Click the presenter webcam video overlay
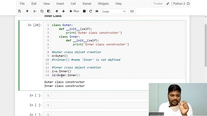This screenshot has height=116, width=207. tap(178, 100)
